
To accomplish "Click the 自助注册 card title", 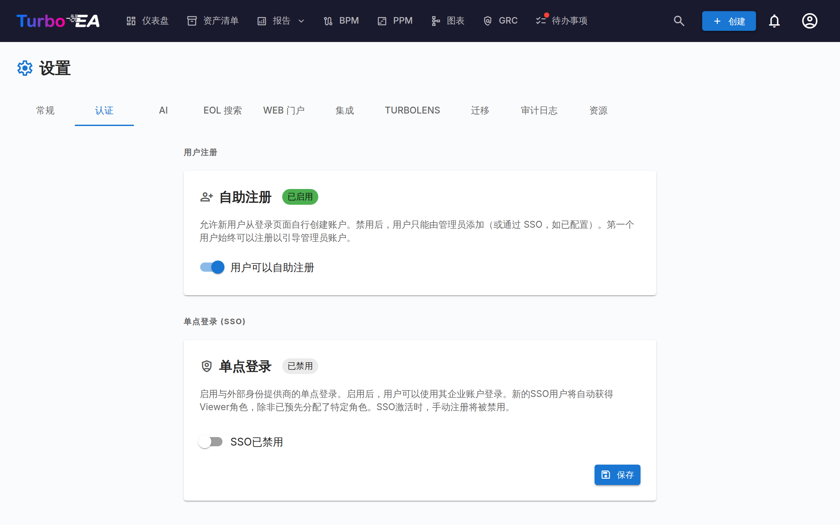I will pos(245,197).
